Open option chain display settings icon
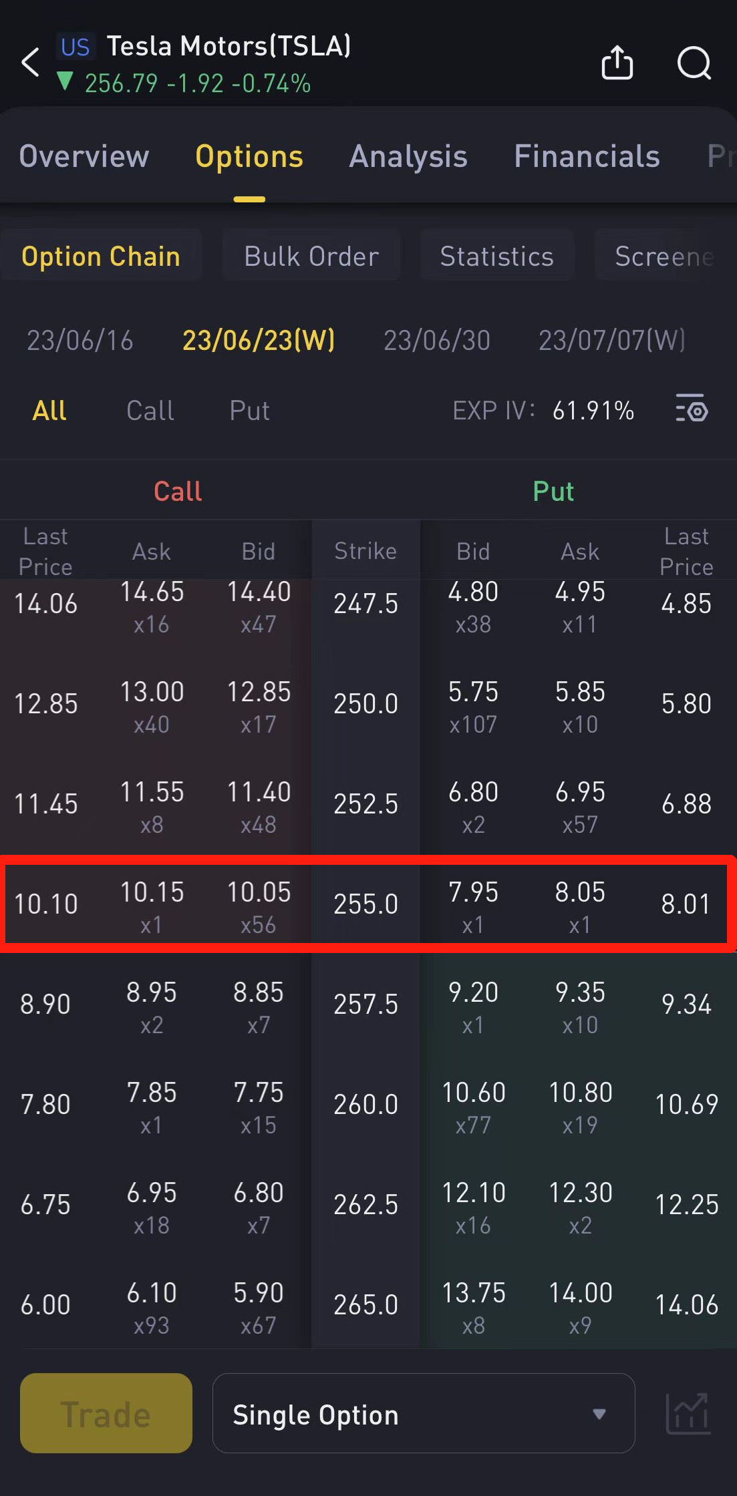 692,409
